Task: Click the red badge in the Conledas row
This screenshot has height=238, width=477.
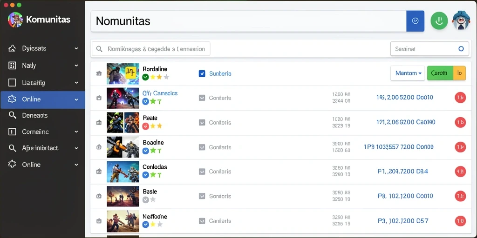Action: coord(460,172)
